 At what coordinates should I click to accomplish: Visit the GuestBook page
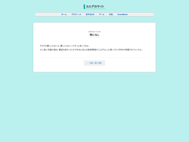[x=122, y=14]
